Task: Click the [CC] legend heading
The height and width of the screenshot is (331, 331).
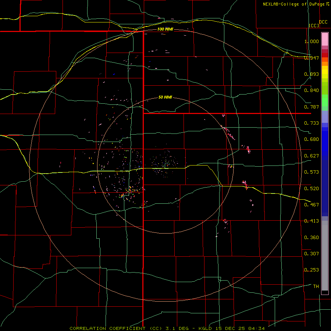Action: click(x=314, y=25)
